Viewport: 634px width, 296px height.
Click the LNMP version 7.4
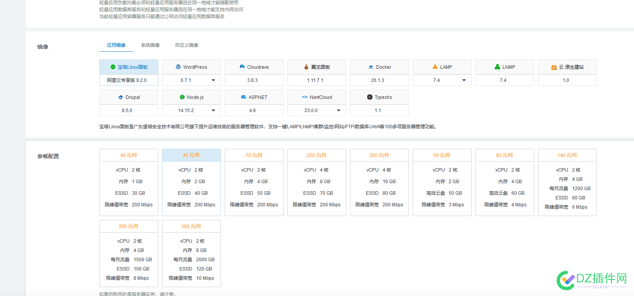click(503, 80)
